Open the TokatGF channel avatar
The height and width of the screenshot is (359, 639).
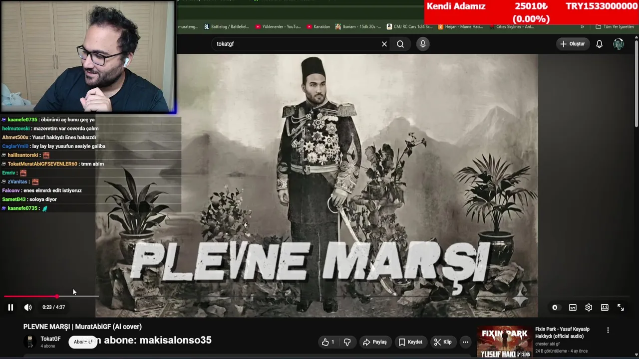pyautogui.click(x=30, y=342)
